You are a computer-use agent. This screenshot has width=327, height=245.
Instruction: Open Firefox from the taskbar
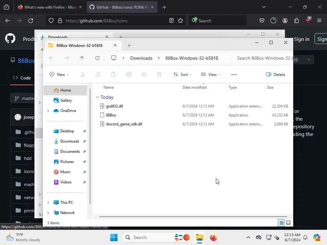pos(213,237)
